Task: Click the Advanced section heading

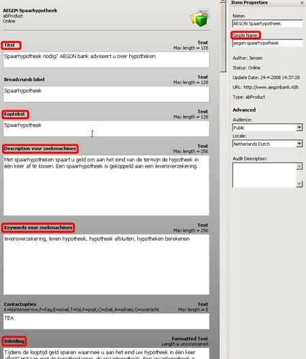Action: 244,110
